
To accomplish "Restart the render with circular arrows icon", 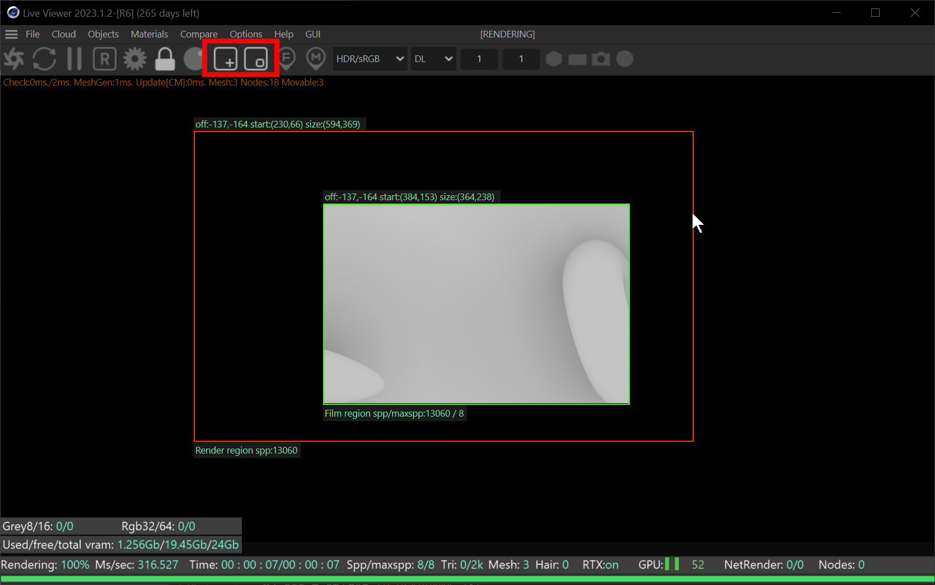I will pyautogui.click(x=44, y=59).
